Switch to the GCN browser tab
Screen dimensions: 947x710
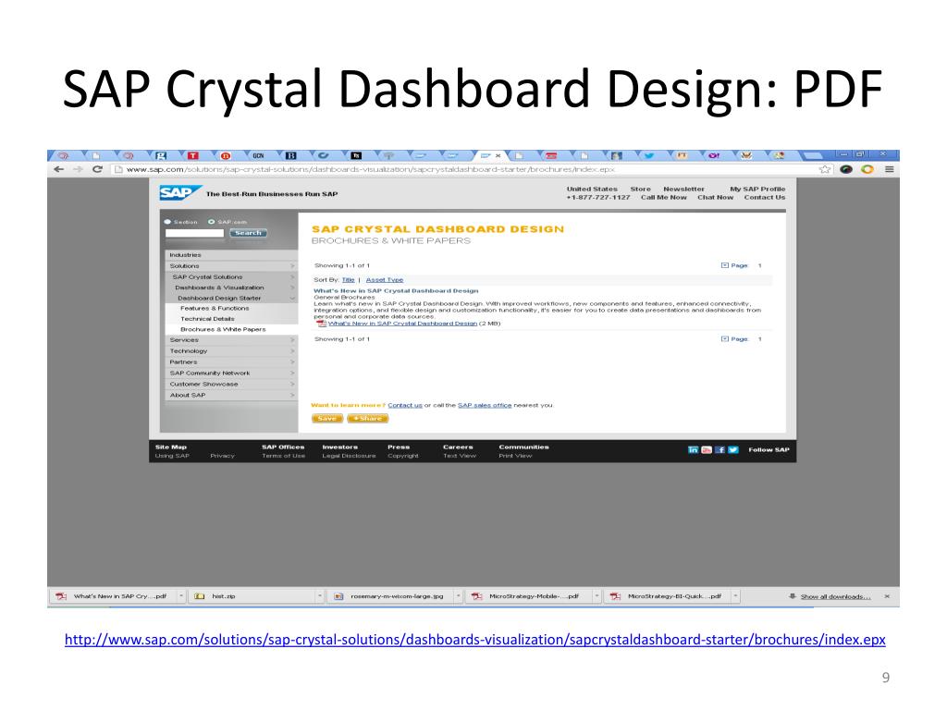click(x=259, y=155)
